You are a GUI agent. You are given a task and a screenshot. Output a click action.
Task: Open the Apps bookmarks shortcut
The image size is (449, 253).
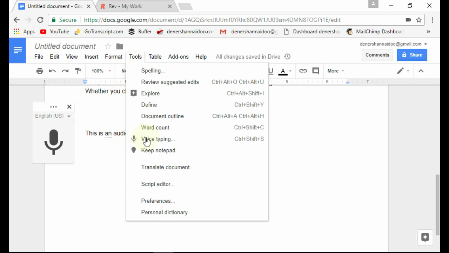[x=24, y=32]
